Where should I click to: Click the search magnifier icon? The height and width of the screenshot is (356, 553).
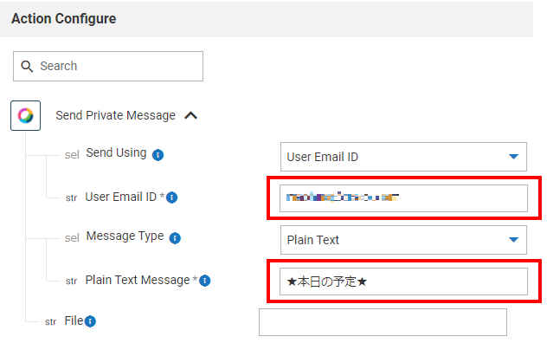pyautogui.click(x=27, y=67)
